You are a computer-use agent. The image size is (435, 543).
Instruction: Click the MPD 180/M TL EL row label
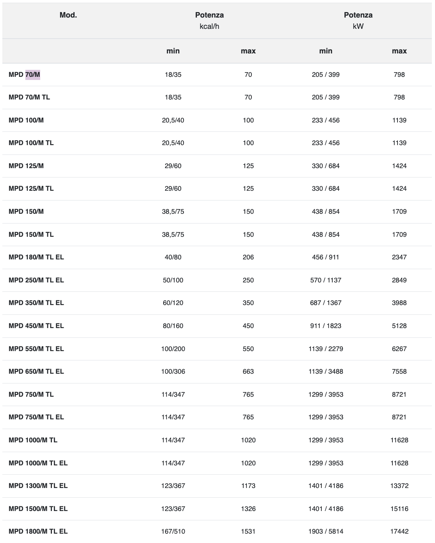(36, 257)
